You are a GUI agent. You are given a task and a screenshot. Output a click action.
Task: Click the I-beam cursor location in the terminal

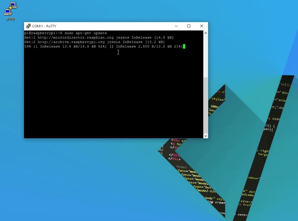click(x=118, y=52)
